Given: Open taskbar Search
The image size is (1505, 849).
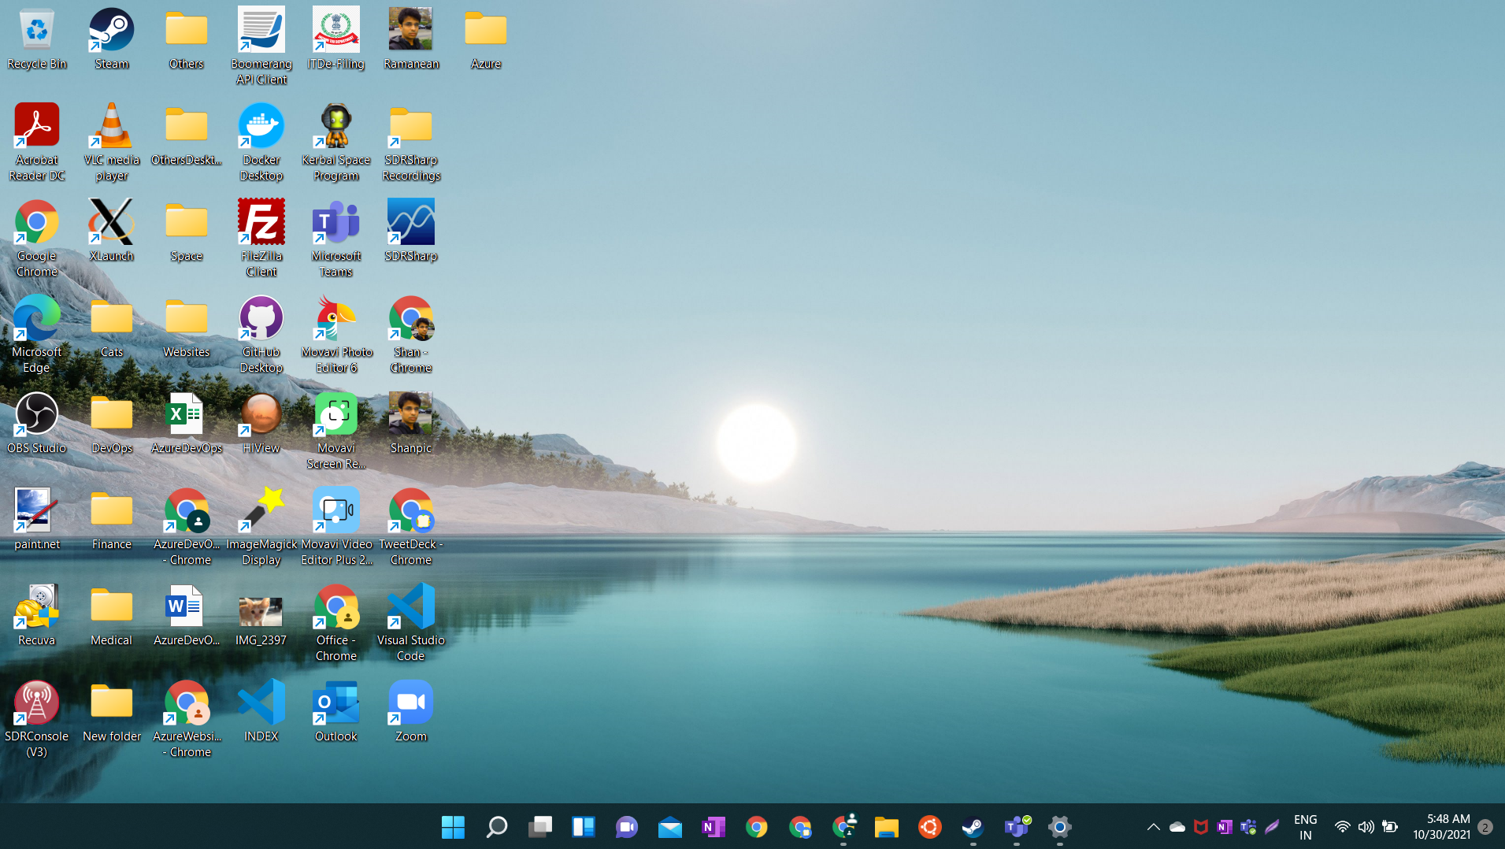Looking at the screenshot, I should (496, 827).
